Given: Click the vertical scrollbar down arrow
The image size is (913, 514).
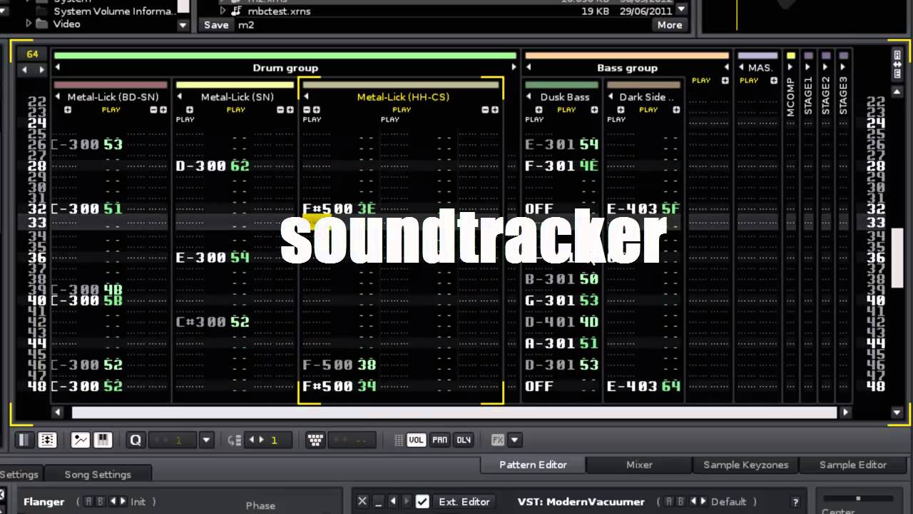Looking at the screenshot, I should click(x=897, y=412).
